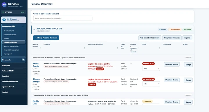Click Adaugă Personal Deservent button

(46, 38)
